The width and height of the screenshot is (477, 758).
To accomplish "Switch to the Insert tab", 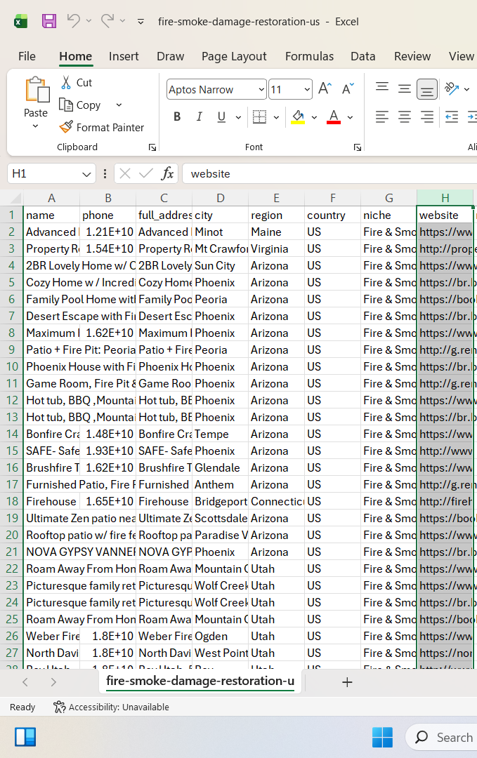I will click(x=124, y=56).
